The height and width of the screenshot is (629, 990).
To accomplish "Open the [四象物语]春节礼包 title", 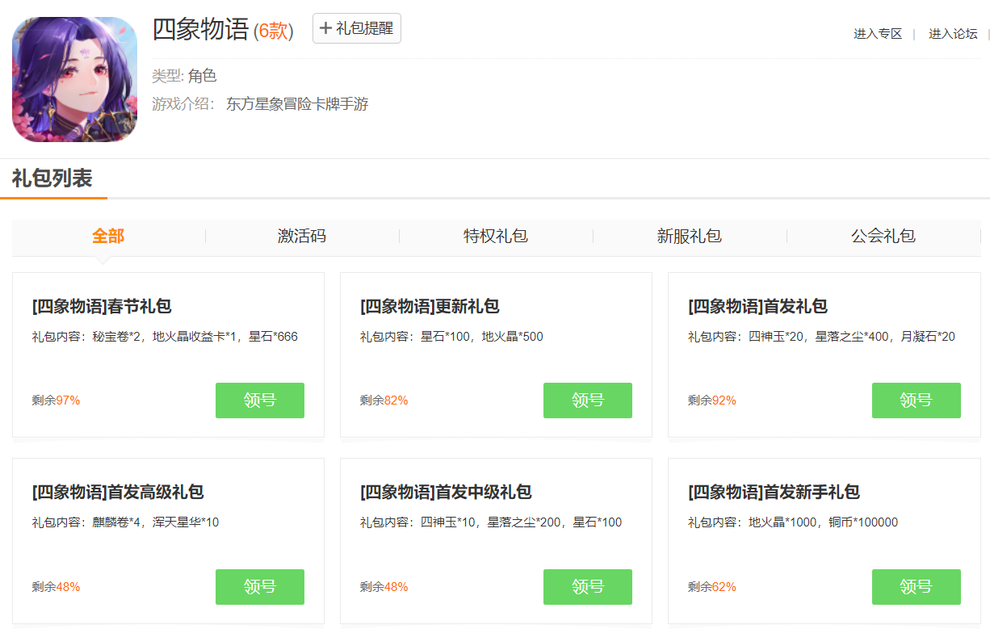I will (102, 307).
